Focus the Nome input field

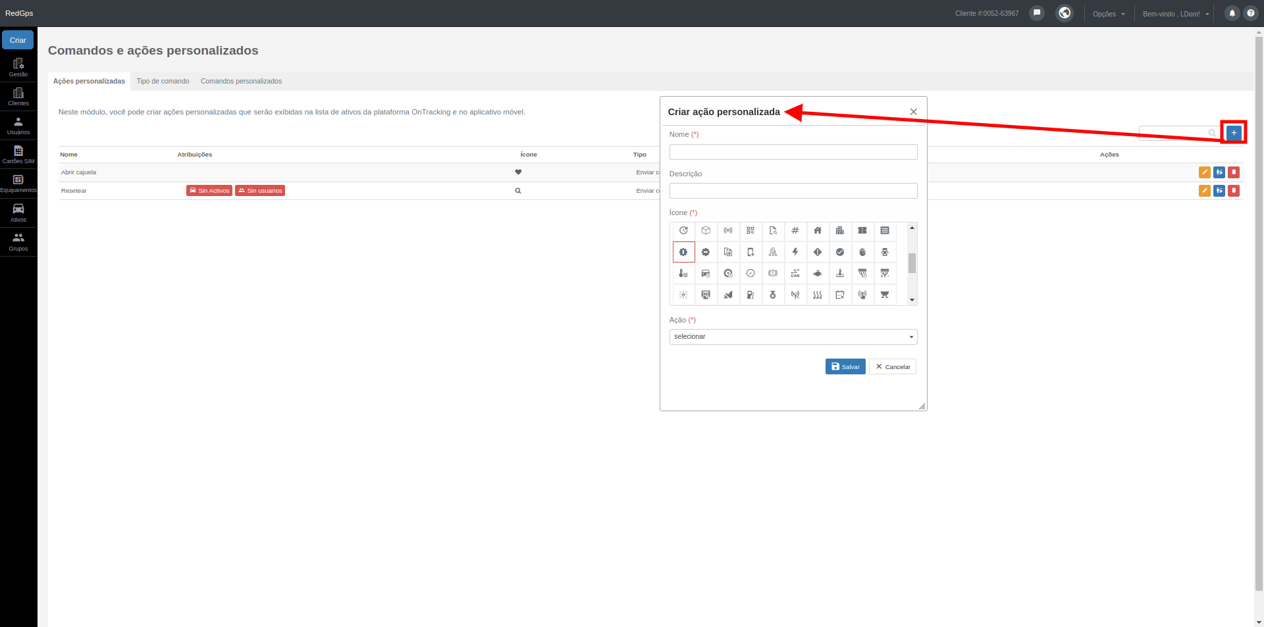tap(793, 152)
